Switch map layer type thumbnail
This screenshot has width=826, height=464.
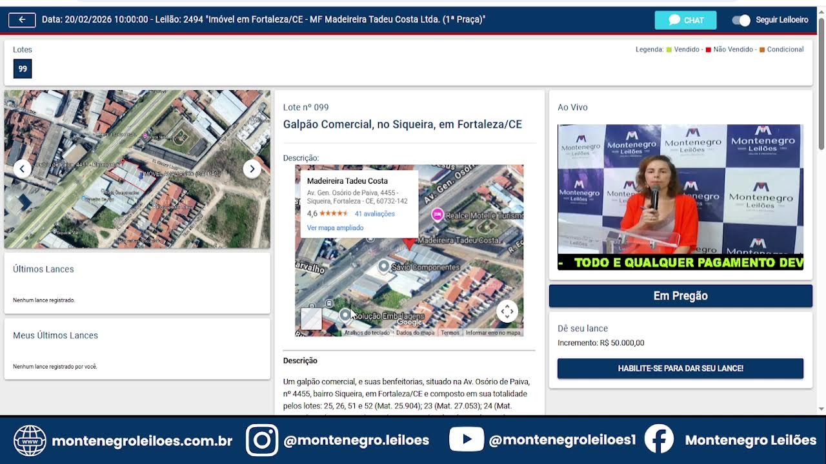pos(311,318)
